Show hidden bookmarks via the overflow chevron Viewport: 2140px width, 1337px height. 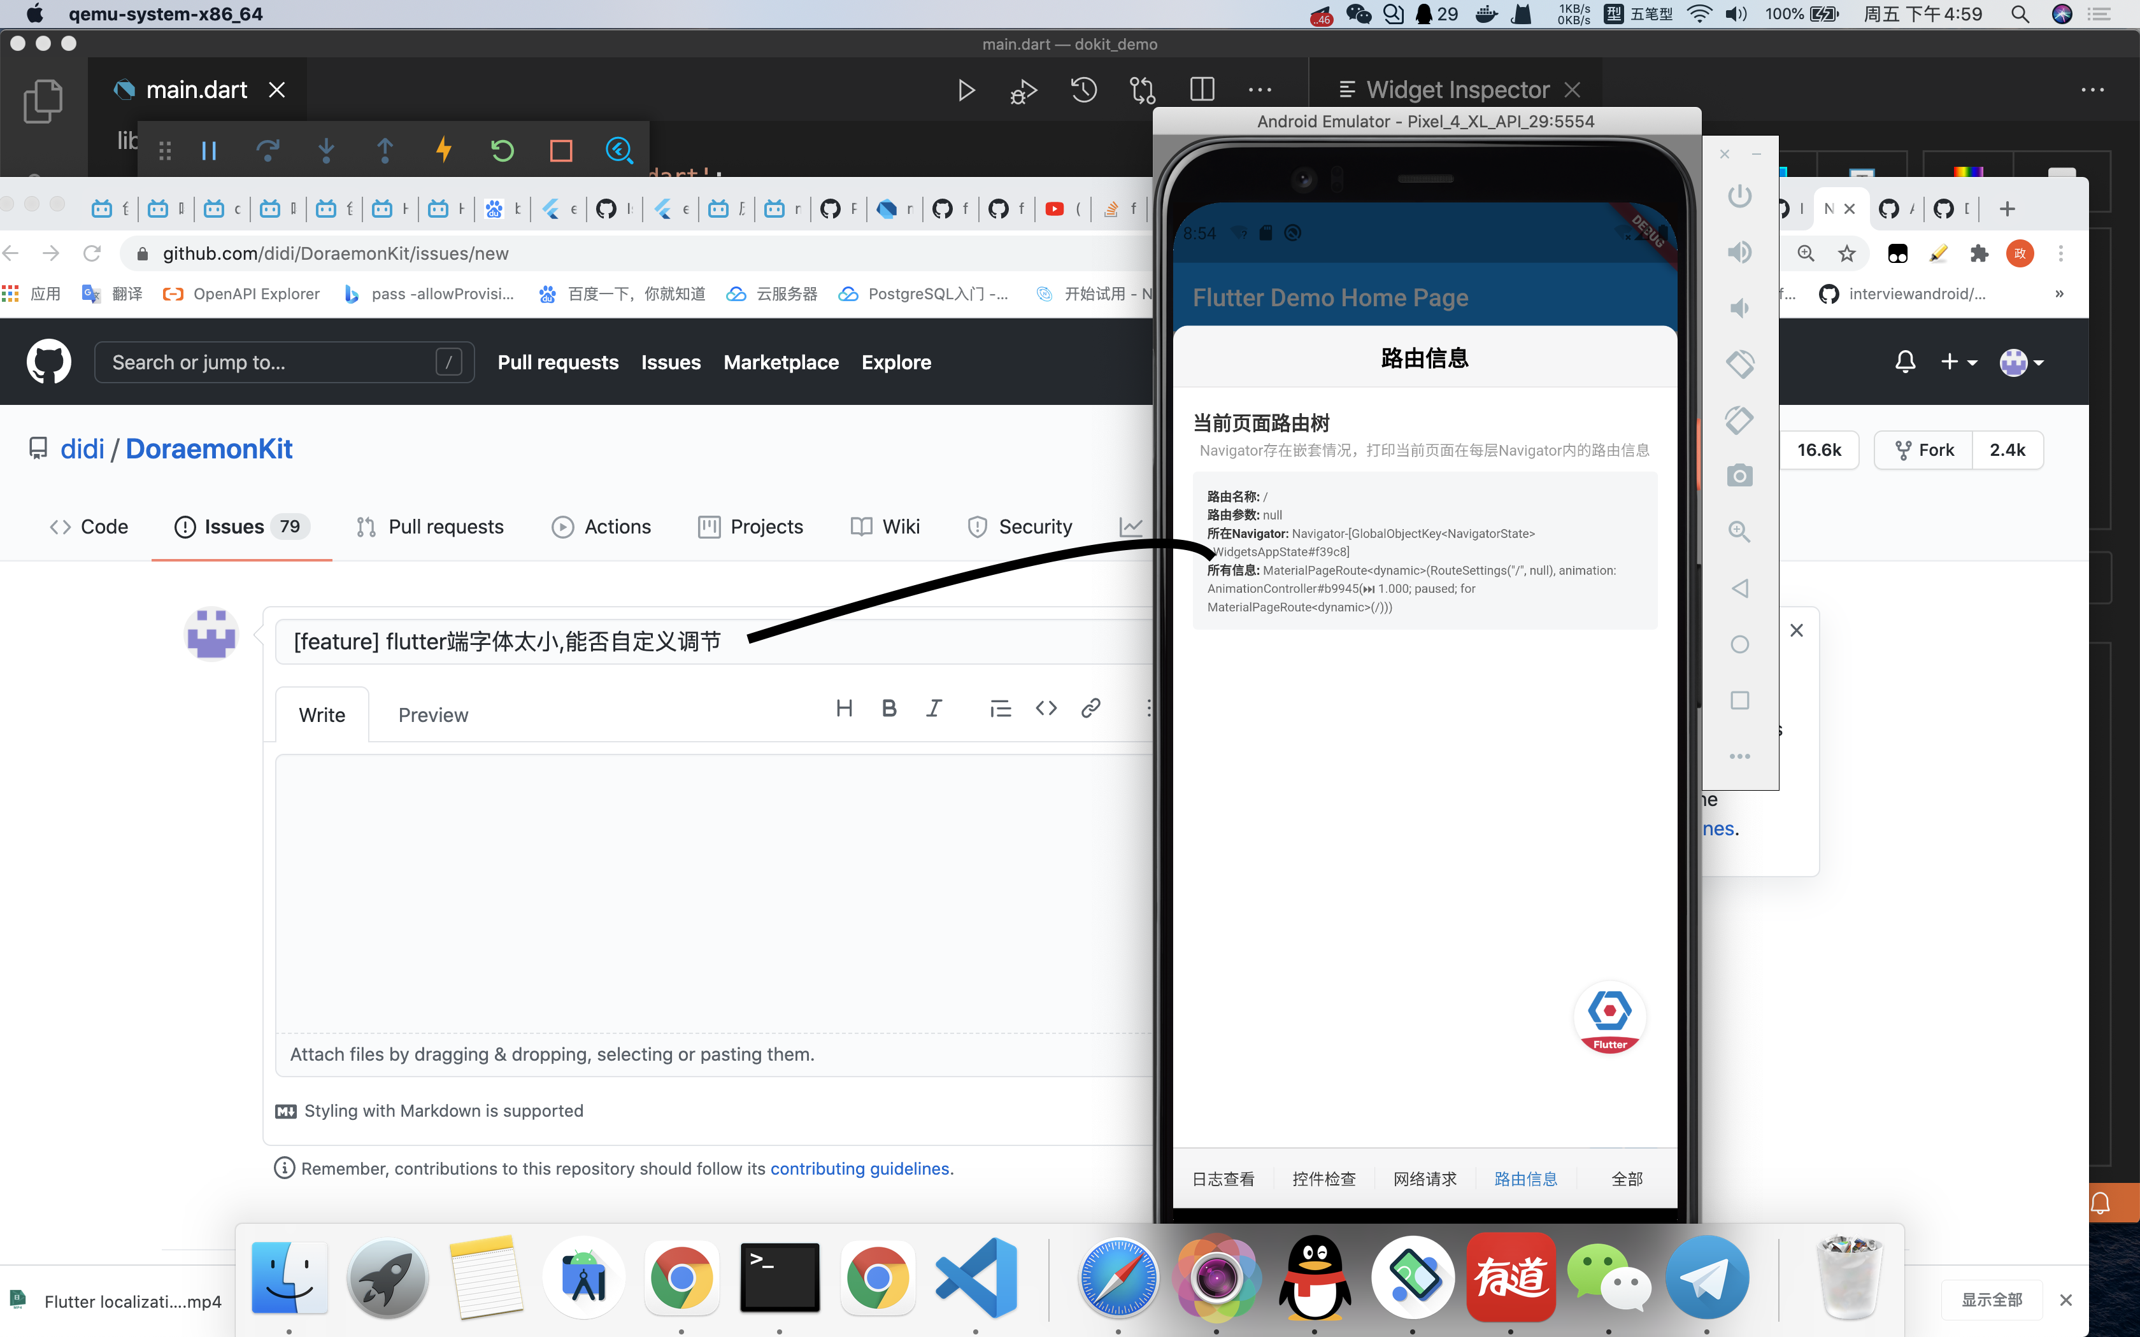click(x=2058, y=294)
